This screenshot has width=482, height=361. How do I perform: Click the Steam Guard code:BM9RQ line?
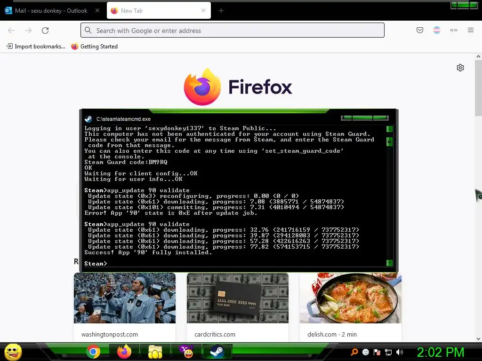click(x=126, y=162)
